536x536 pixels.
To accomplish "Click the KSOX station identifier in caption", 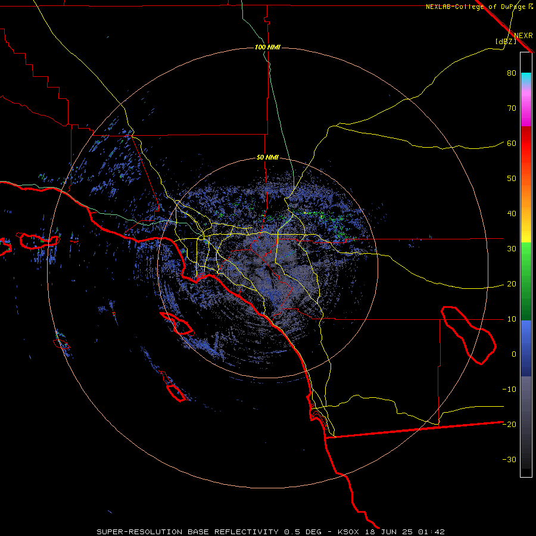I will [349, 532].
